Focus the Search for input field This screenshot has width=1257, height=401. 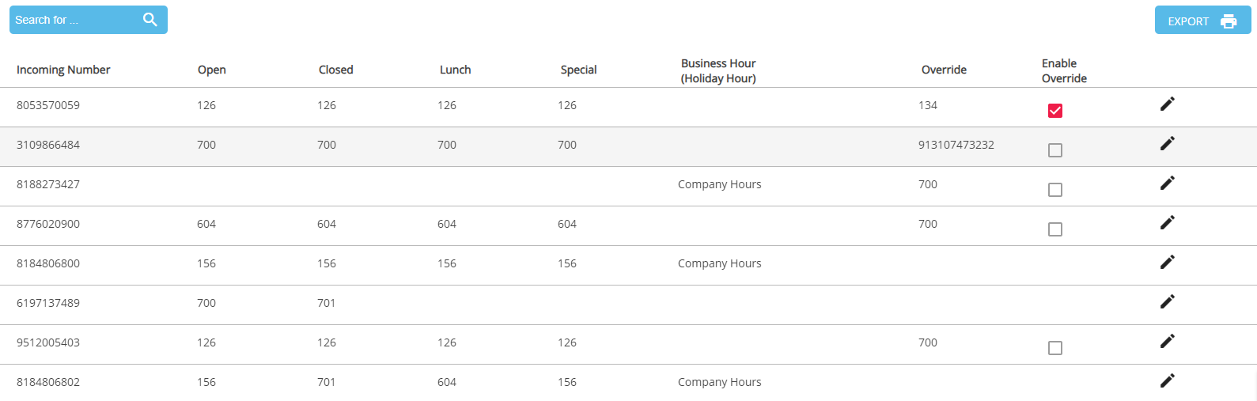[75, 20]
